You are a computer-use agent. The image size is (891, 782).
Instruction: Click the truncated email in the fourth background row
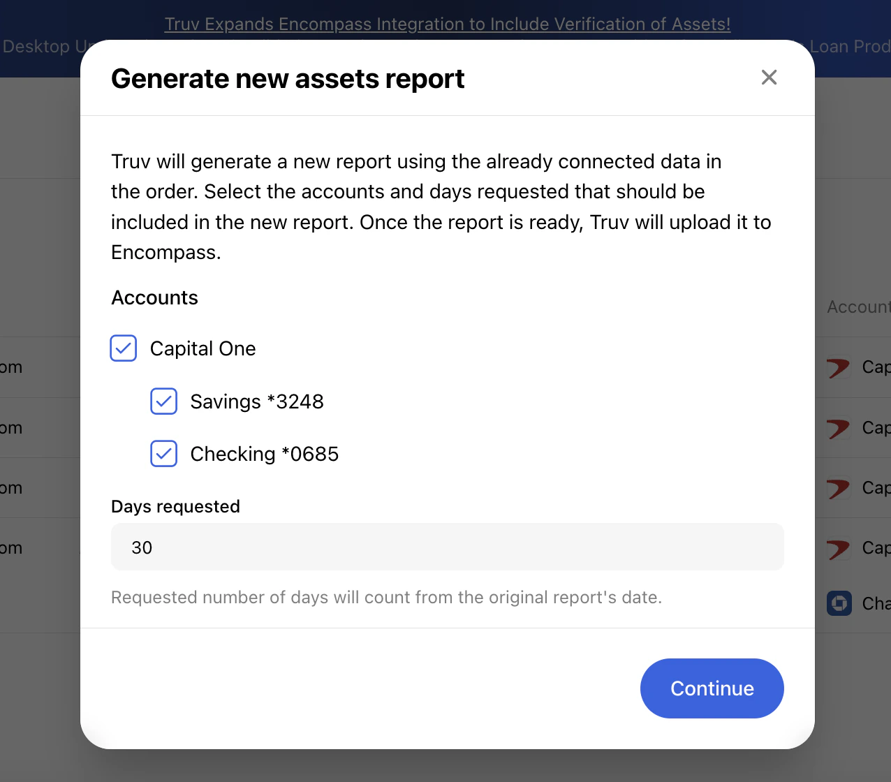(11, 548)
